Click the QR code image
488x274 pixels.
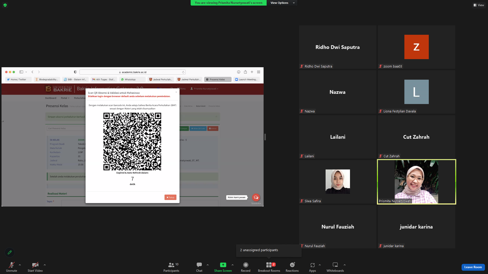132,142
